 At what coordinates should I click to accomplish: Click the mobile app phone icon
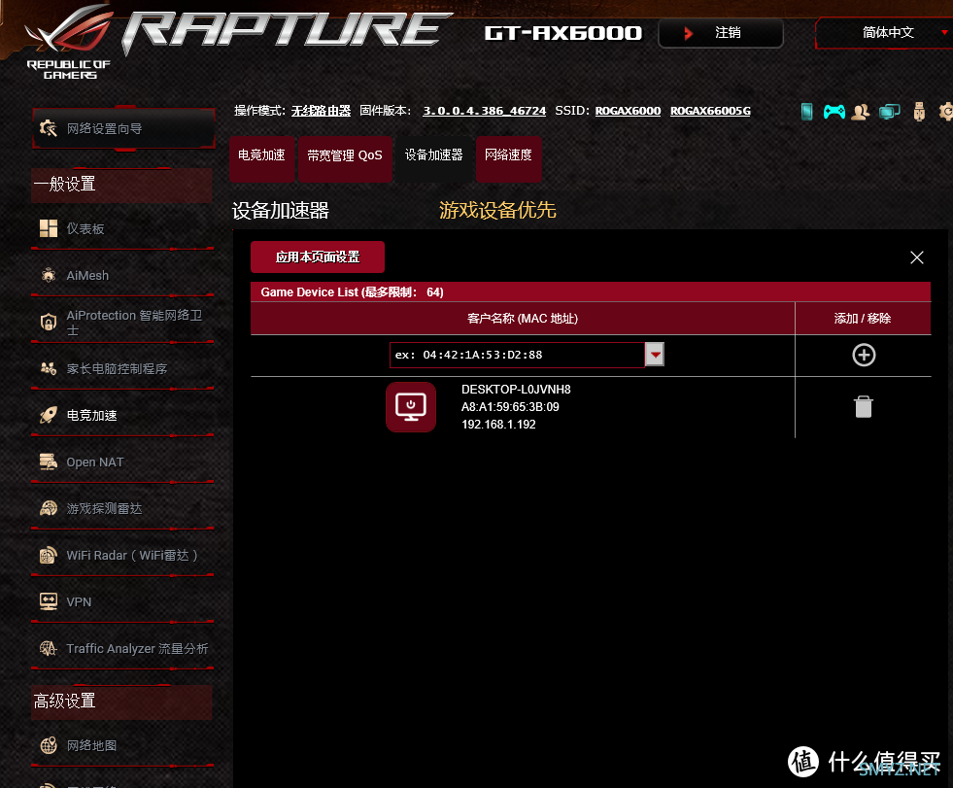pyautogui.click(x=806, y=112)
